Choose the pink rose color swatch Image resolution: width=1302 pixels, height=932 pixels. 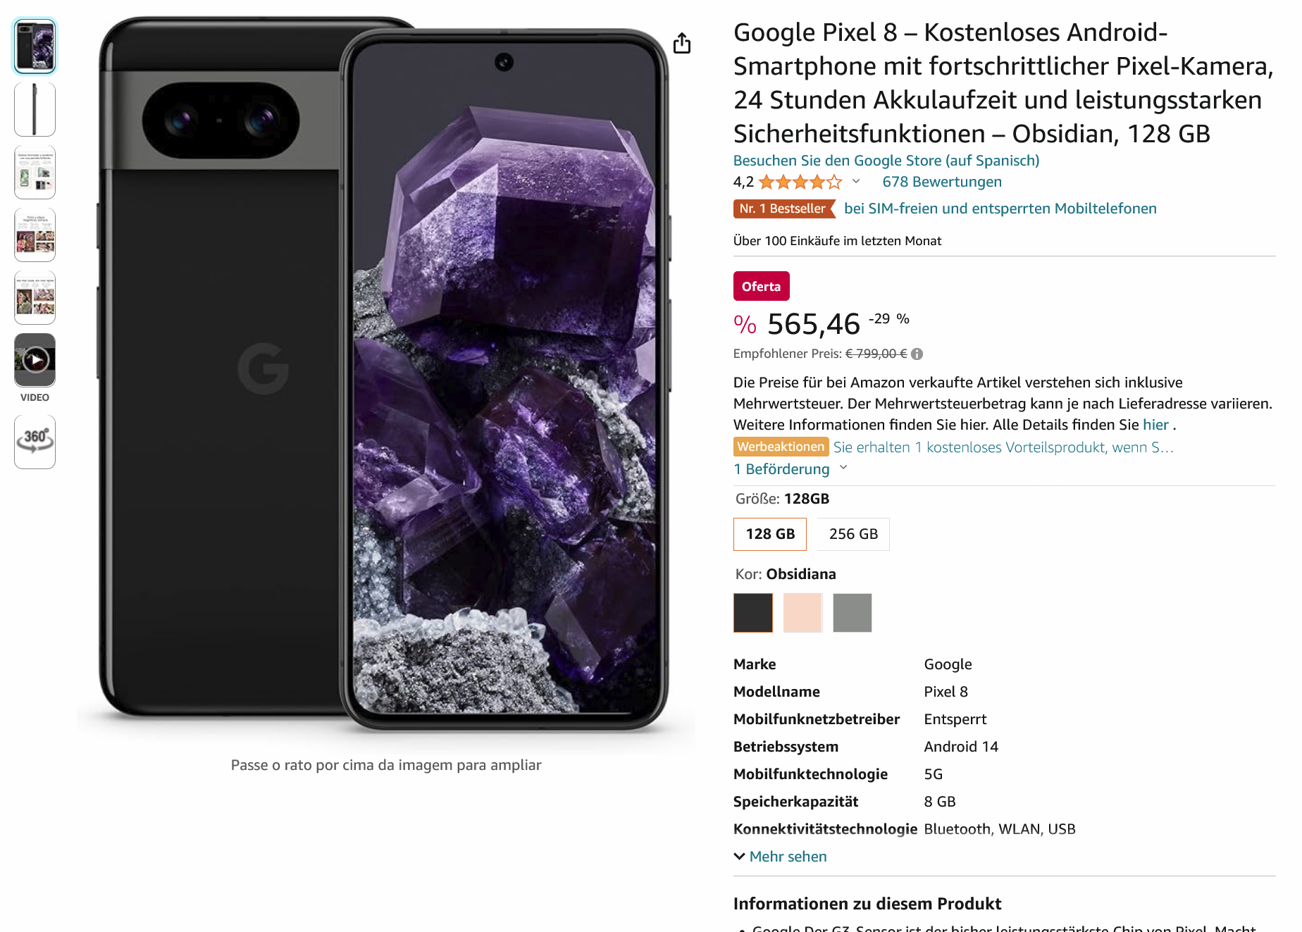tap(802, 613)
